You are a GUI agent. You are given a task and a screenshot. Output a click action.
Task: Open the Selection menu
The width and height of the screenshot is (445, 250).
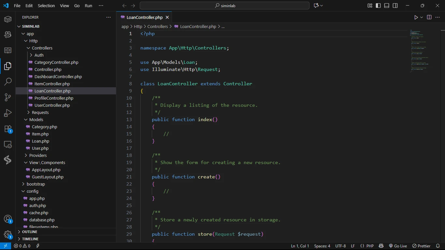(x=46, y=6)
